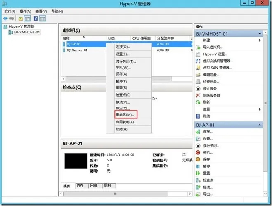Click the 虚拟 SAN 管理器 icon

198,68
